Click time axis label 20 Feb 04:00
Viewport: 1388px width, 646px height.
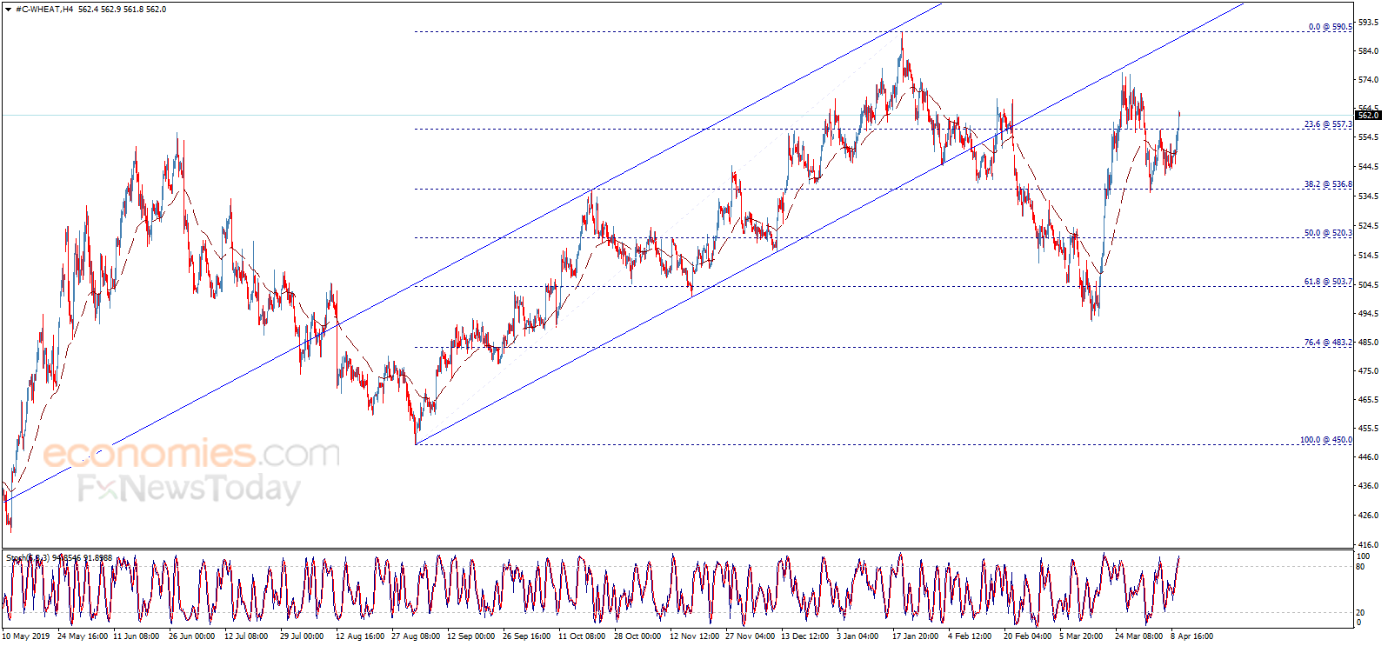pyautogui.click(x=1027, y=636)
